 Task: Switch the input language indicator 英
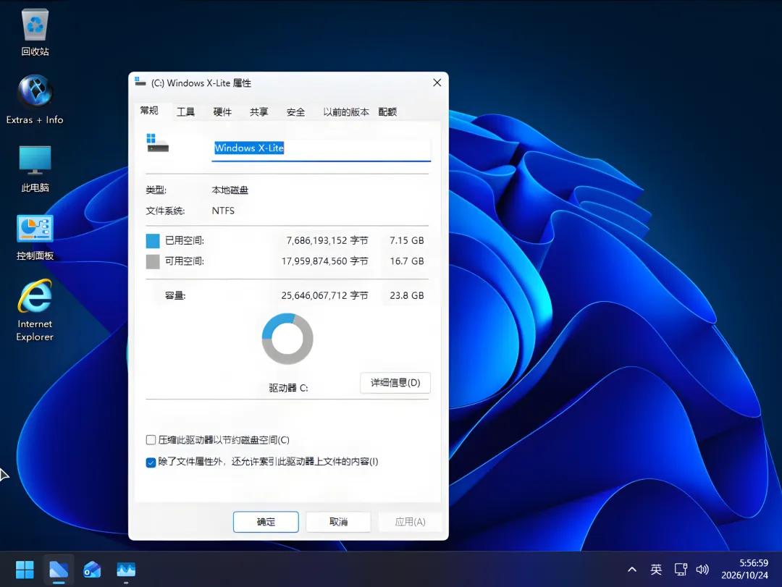point(656,569)
